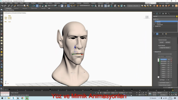Open the Rendering menu
The width and height of the screenshot is (178, 100).
tap(57, 3)
